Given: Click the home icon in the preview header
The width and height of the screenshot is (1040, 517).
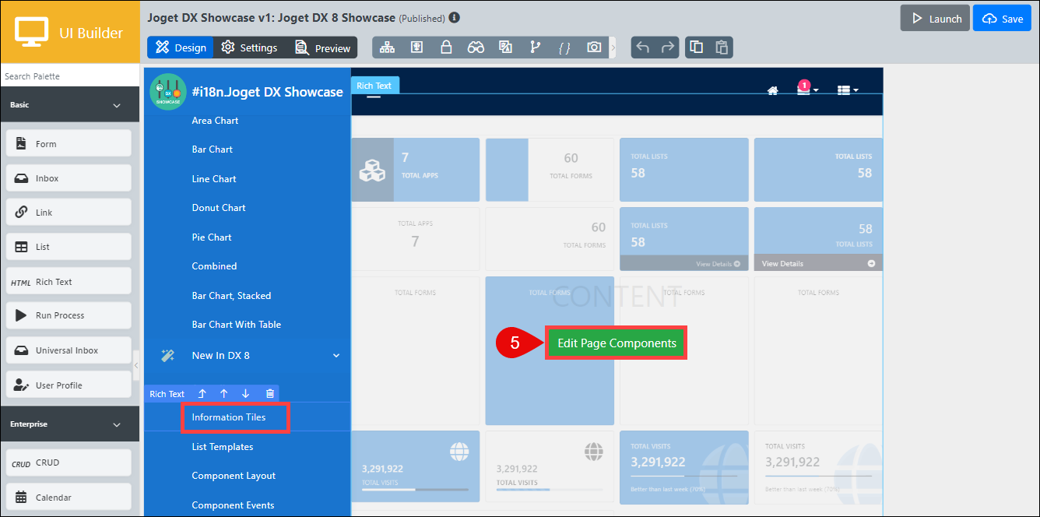Looking at the screenshot, I should coord(773,90).
